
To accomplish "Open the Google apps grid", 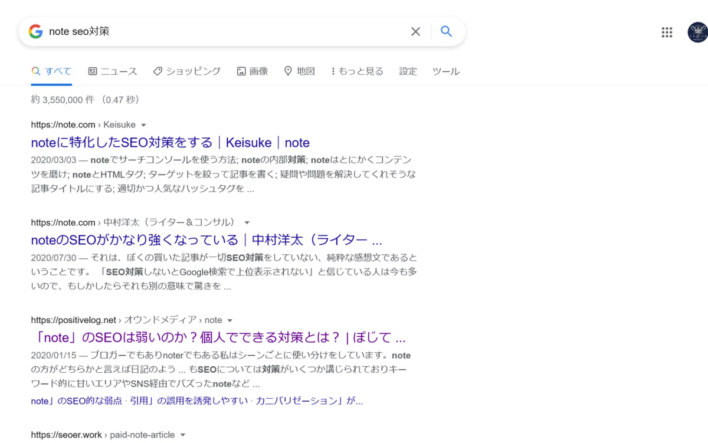I will [x=667, y=32].
